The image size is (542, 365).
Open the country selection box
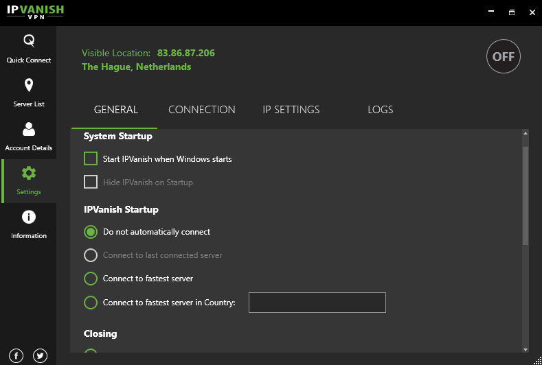[317, 303]
